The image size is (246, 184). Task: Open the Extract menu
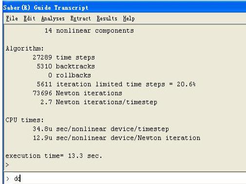pos(80,18)
